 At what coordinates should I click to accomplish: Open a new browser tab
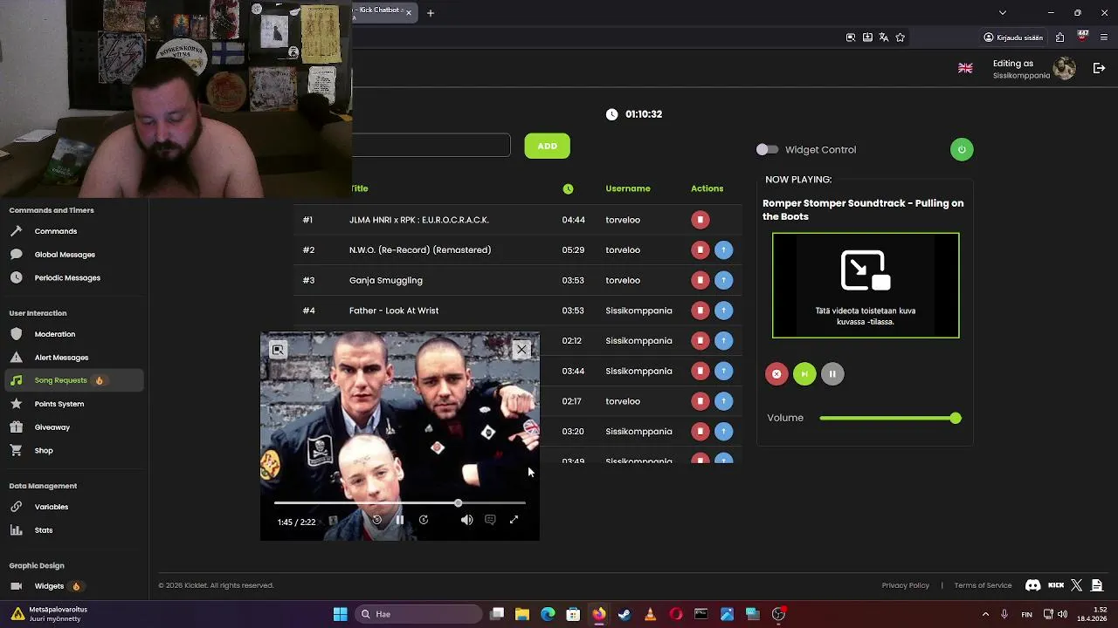[x=431, y=13]
